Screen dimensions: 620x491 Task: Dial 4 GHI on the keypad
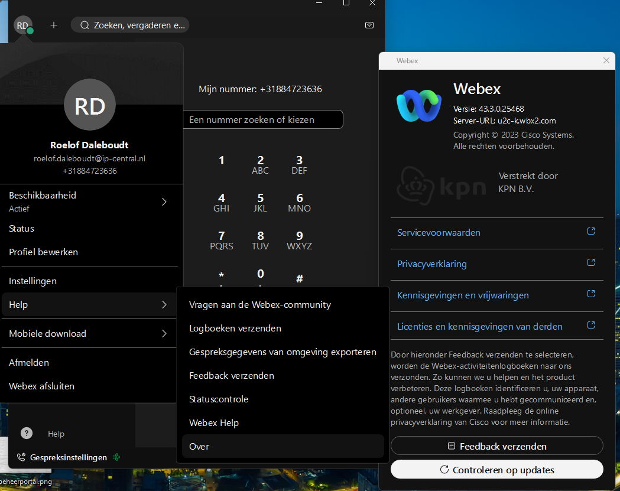[x=222, y=203]
